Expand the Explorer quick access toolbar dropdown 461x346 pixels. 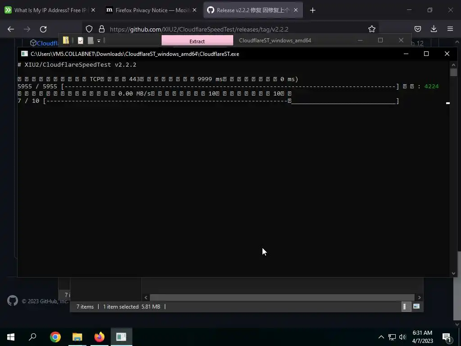tap(99, 41)
